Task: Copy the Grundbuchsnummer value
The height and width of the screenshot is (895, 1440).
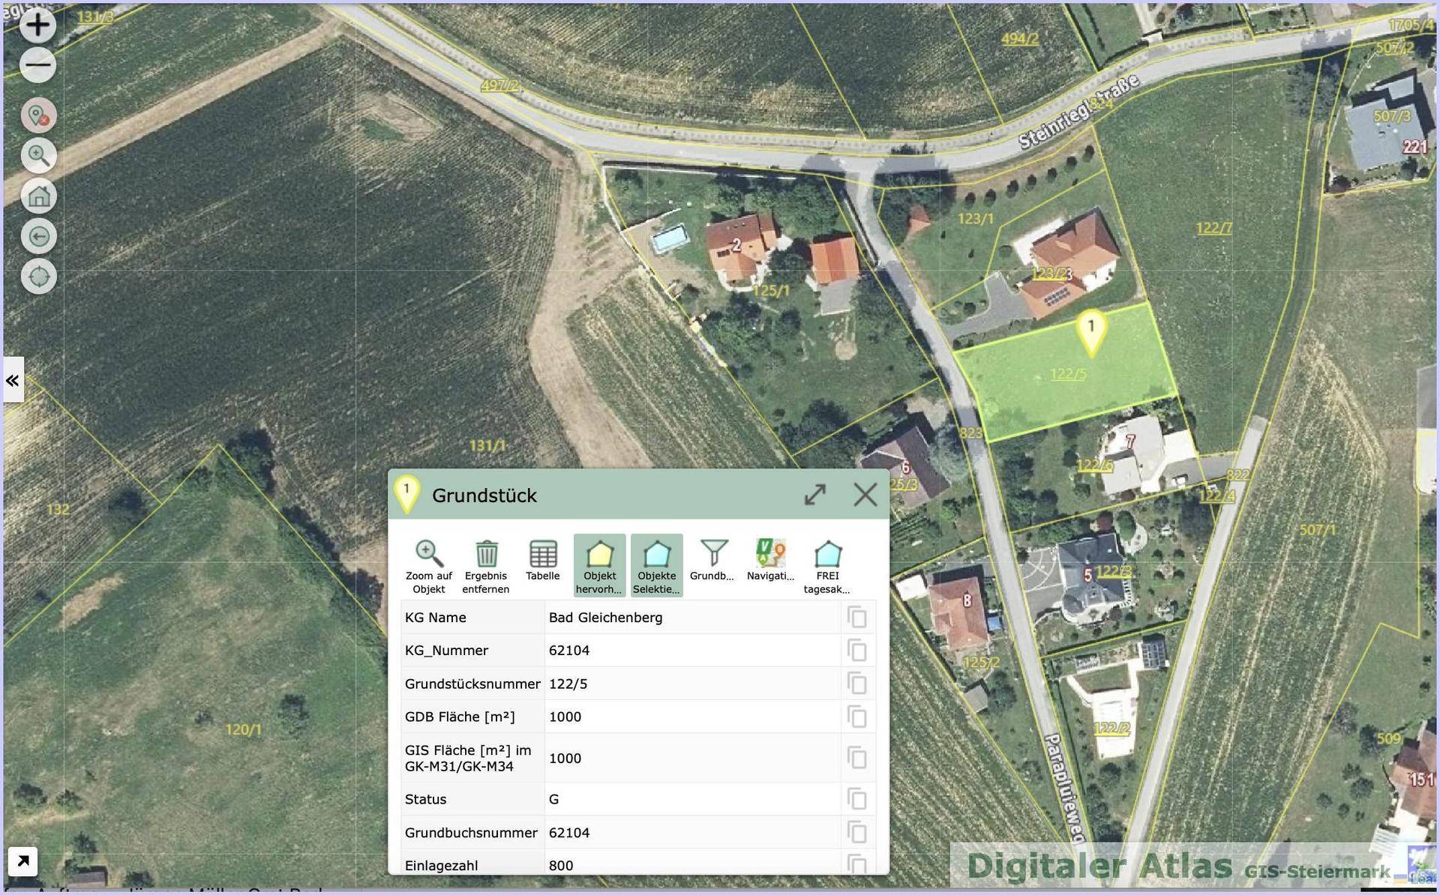Action: click(857, 832)
